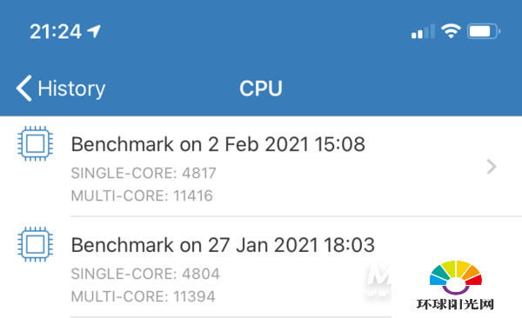The width and height of the screenshot is (522, 318).
Task: Go back via the History label
Action: 71,89
